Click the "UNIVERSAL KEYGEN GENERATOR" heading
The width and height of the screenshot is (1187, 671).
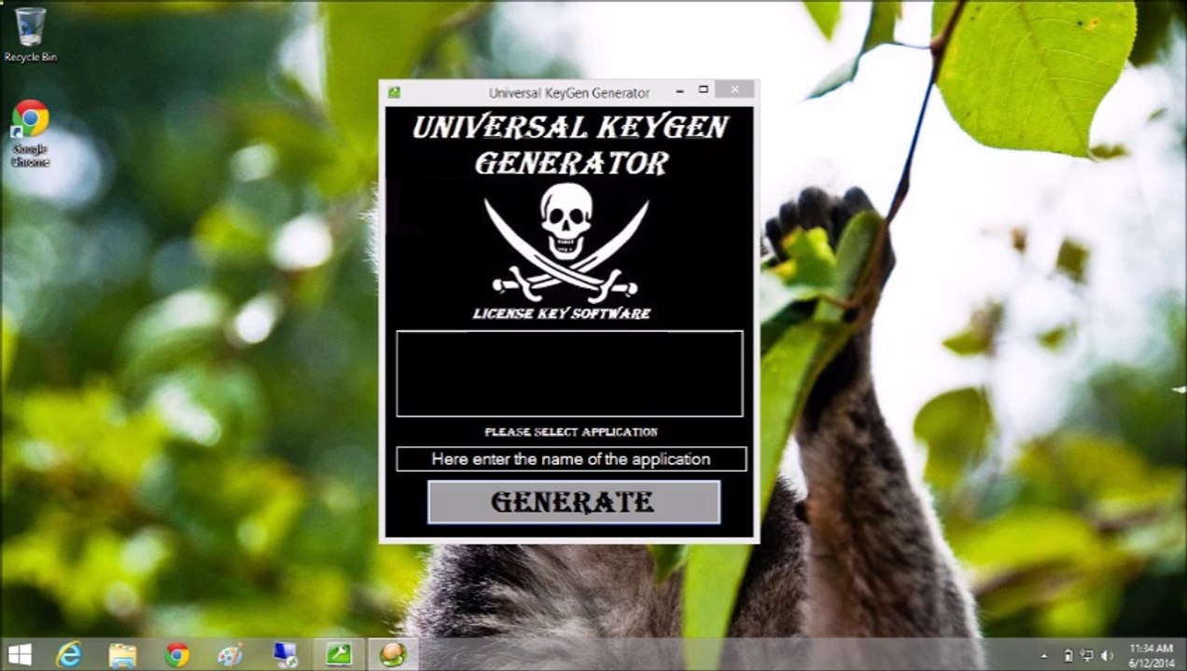(570, 144)
